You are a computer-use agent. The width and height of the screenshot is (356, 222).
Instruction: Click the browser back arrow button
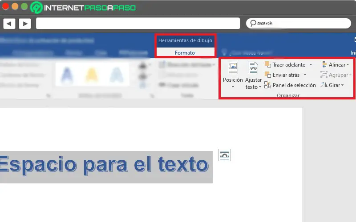pyautogui.click(x=9, y=24)
